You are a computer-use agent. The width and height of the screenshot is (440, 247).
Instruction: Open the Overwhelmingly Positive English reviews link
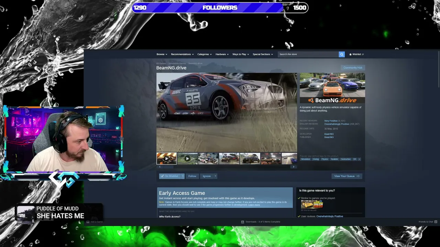pos(337,124)
